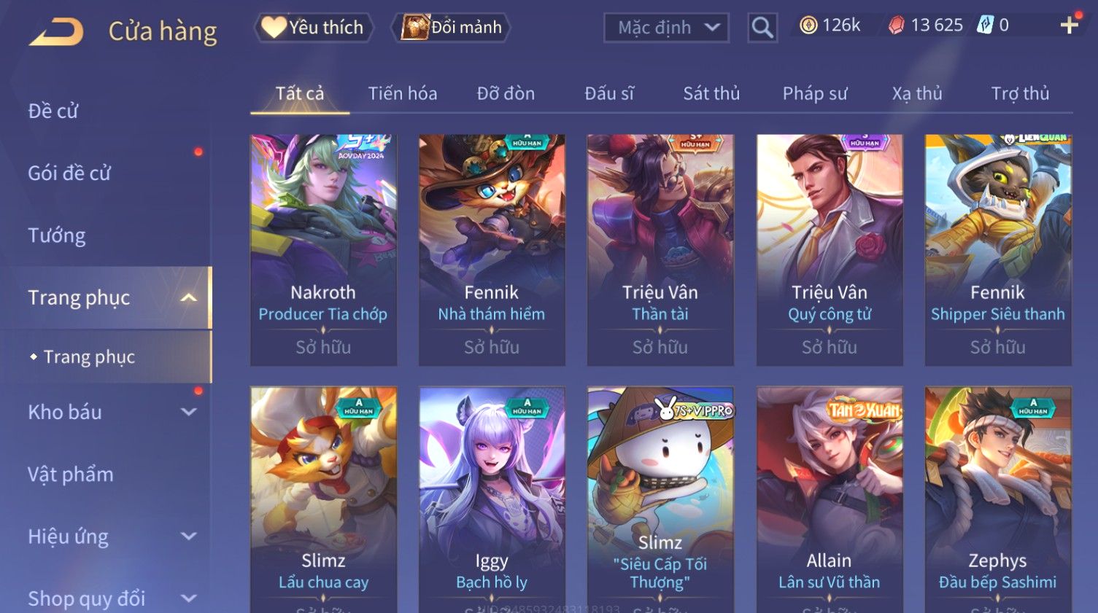Open Đổi mảnh chest icon
This screenshot has width=1098, height=613.
tap(414, 27)
